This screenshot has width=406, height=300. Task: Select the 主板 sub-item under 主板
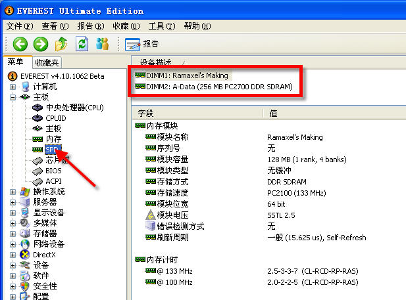click(53, 129)
